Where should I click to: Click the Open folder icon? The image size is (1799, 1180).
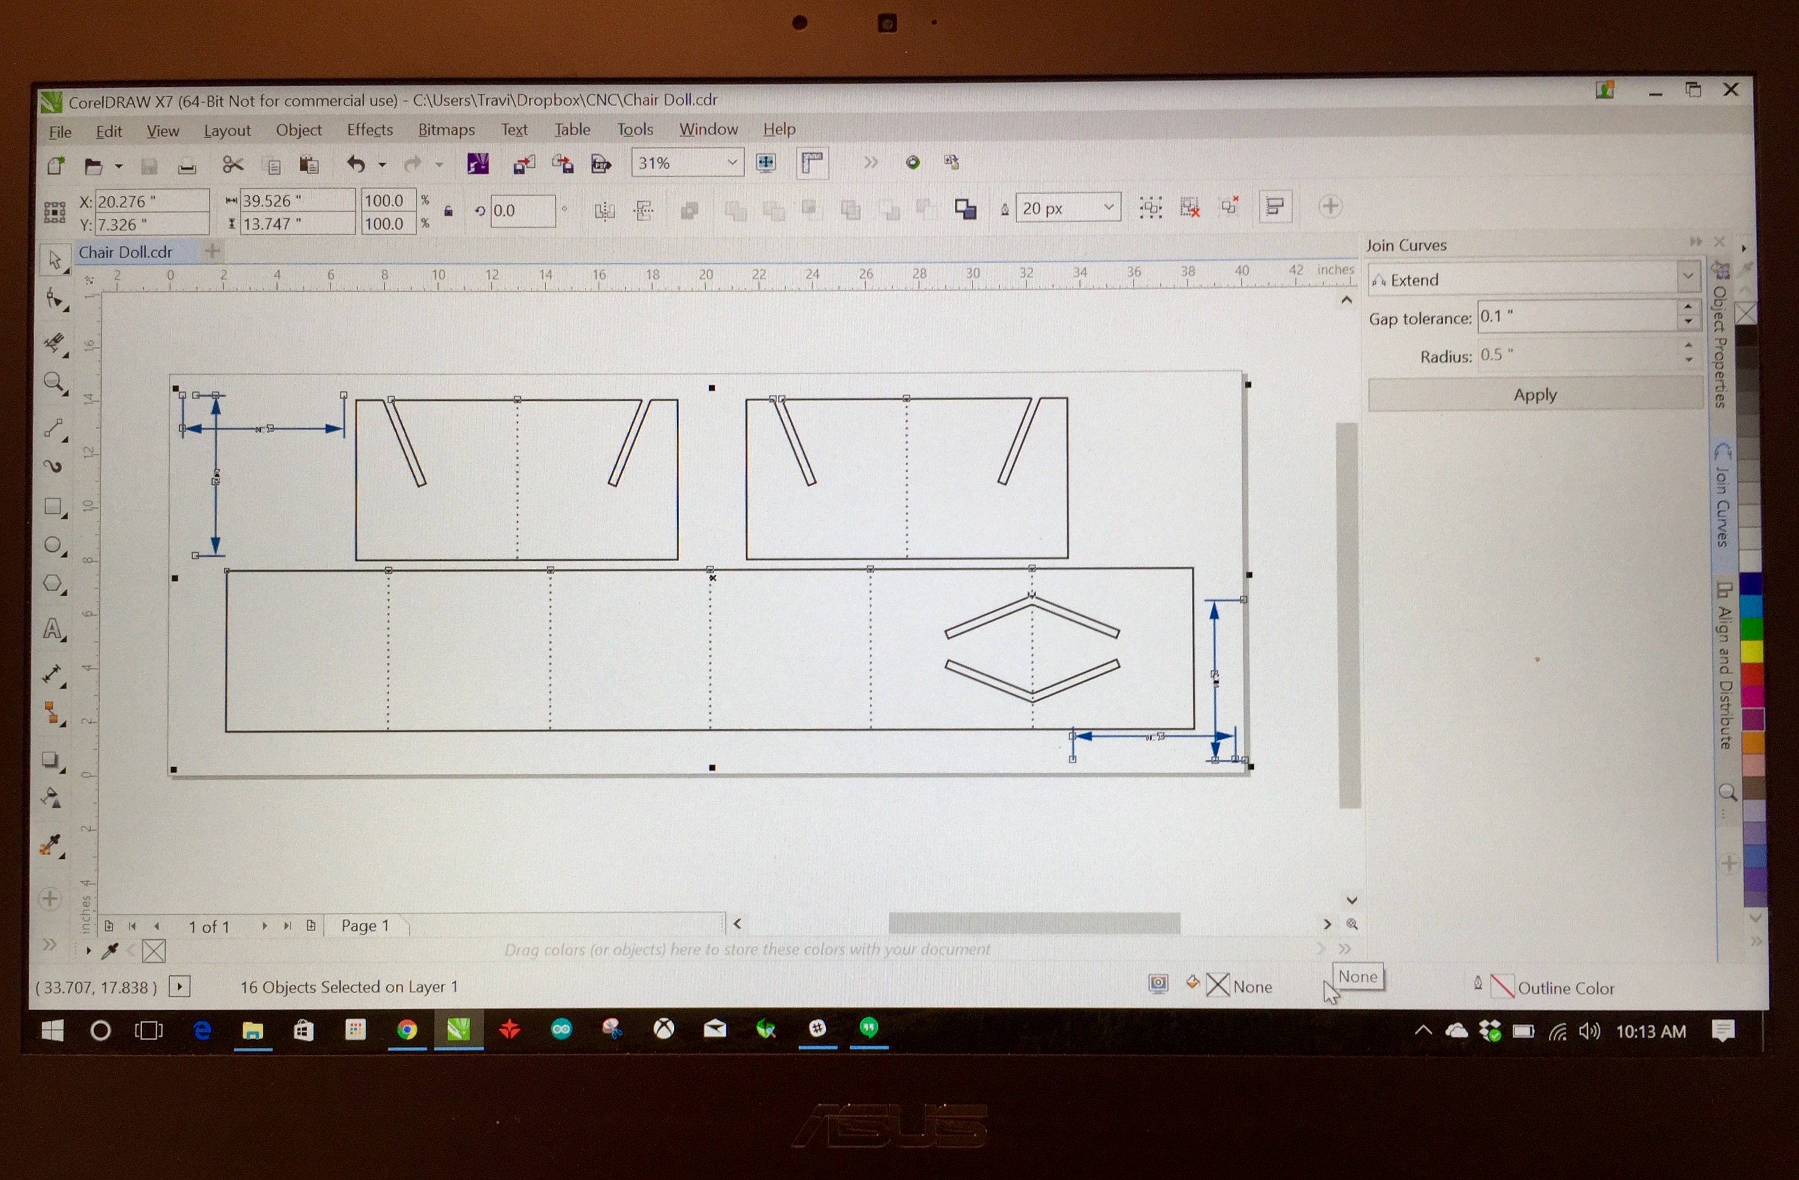pyautogui.click(x=93, y=166)
